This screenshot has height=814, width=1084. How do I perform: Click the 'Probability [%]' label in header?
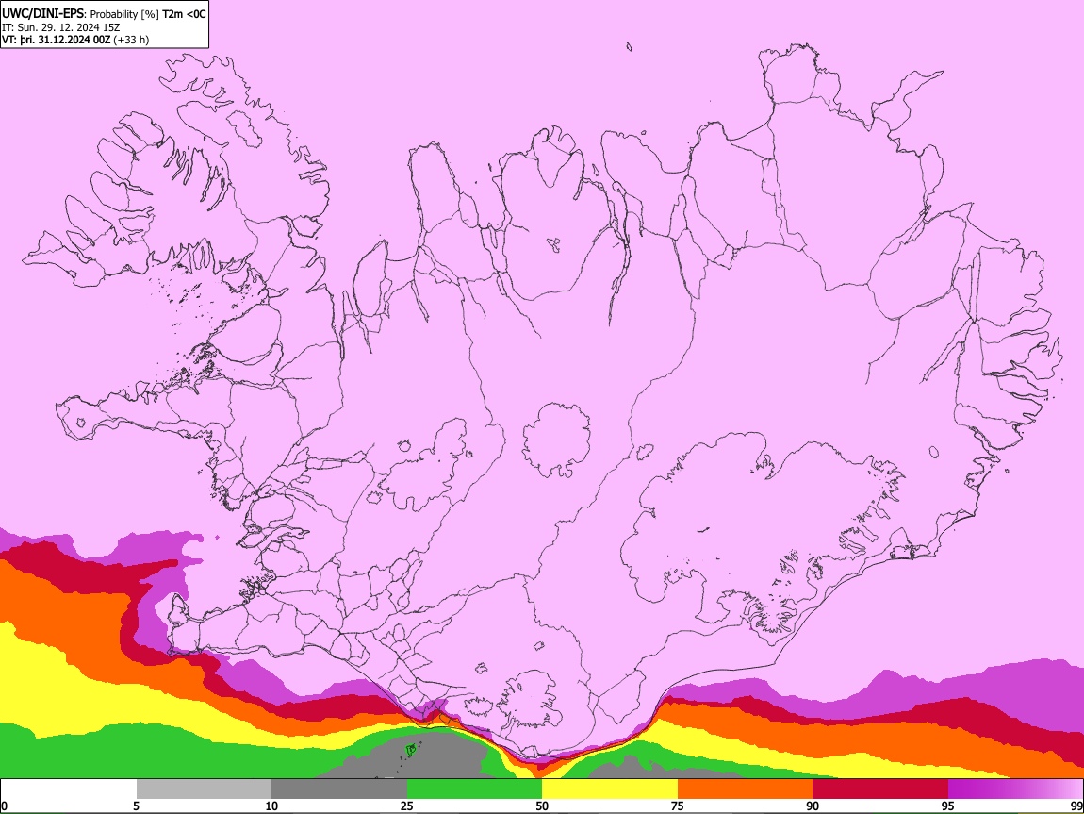click(125, 14)
